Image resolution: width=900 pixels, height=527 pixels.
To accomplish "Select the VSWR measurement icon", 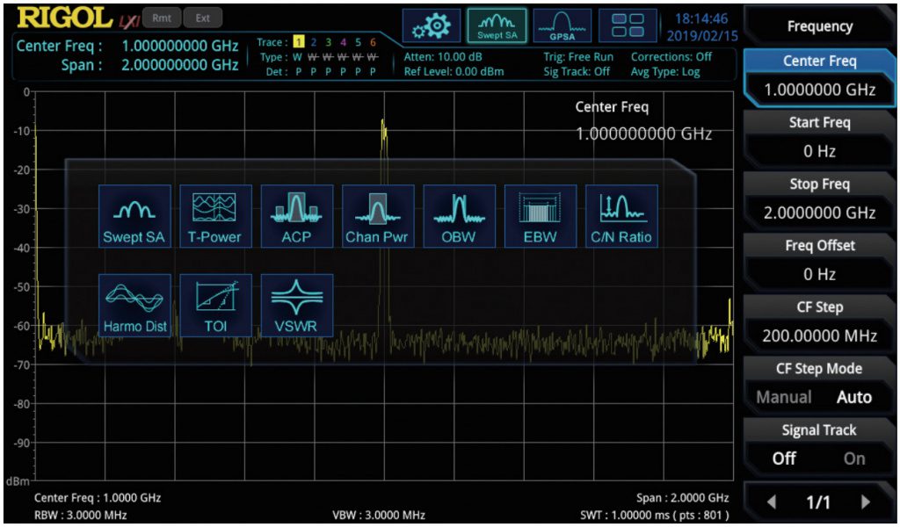I will click(297, 306).
